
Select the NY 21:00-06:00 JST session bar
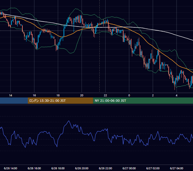[x=143, y=101]
